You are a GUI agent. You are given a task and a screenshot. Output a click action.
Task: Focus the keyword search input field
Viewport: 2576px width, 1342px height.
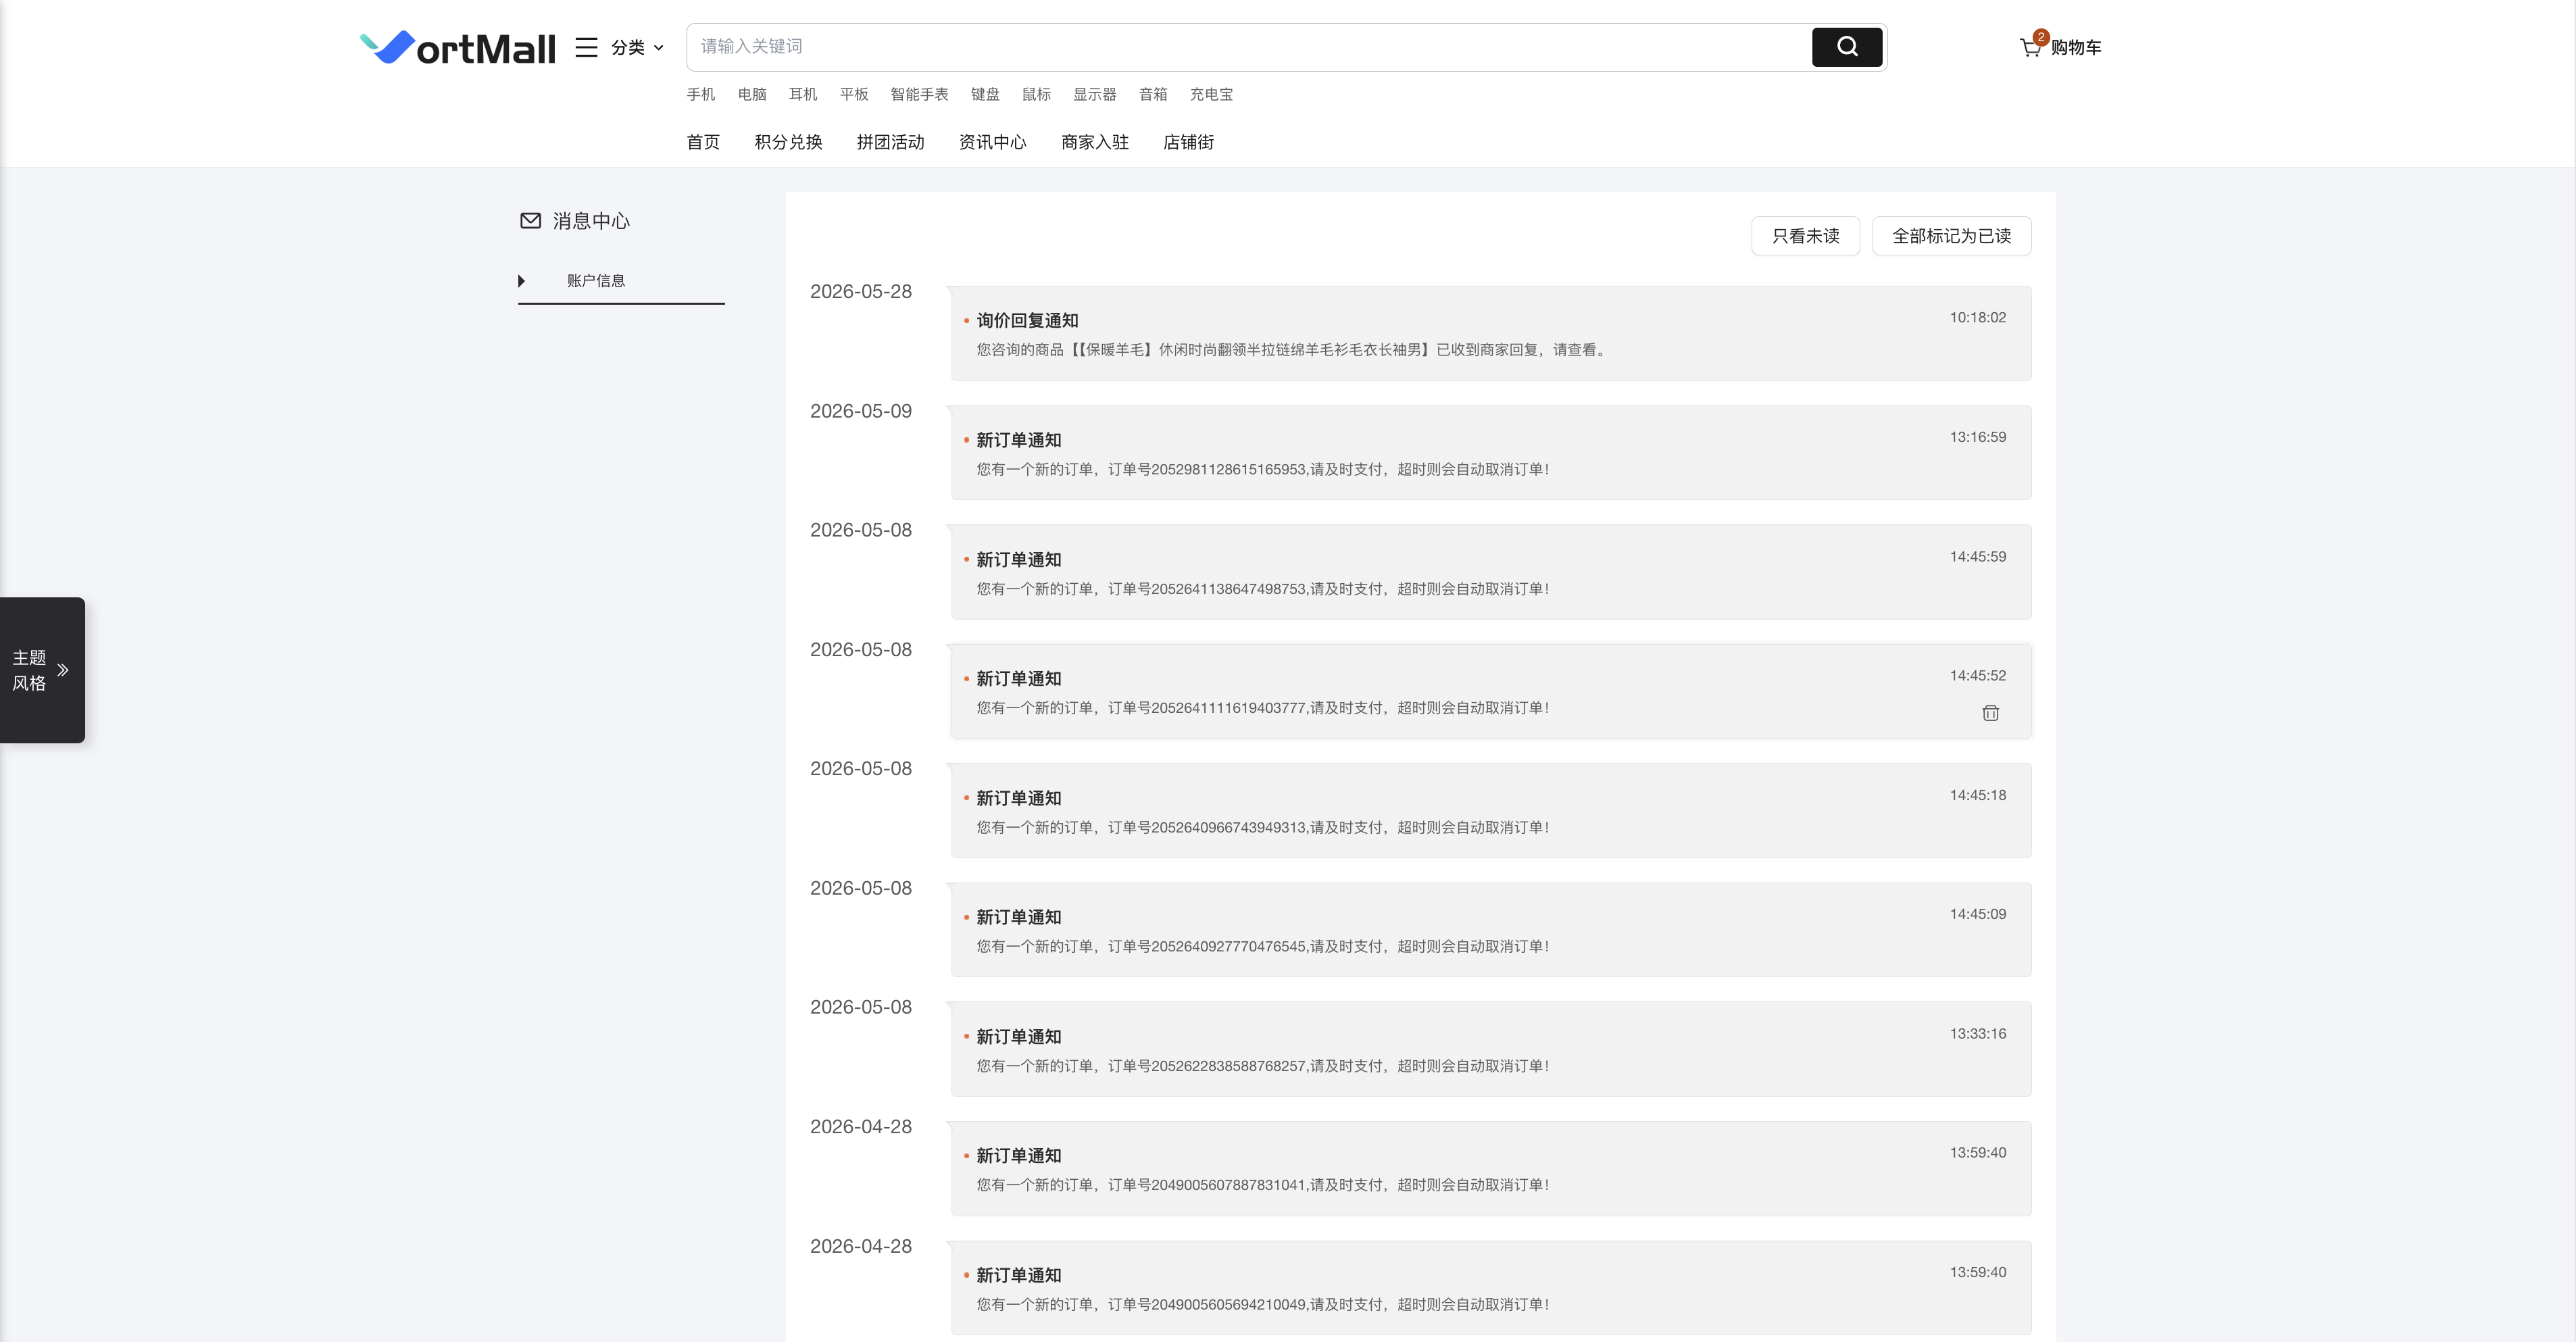1248,47
